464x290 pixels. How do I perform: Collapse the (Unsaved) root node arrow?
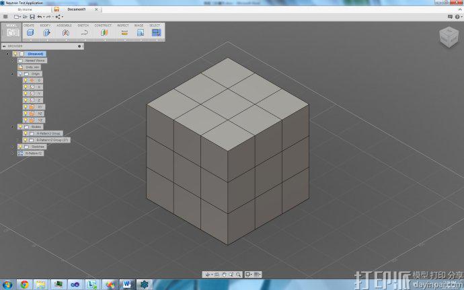[x=7, y=54]
